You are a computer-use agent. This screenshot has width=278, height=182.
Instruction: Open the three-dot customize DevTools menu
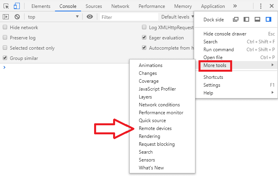pos(261,6)
